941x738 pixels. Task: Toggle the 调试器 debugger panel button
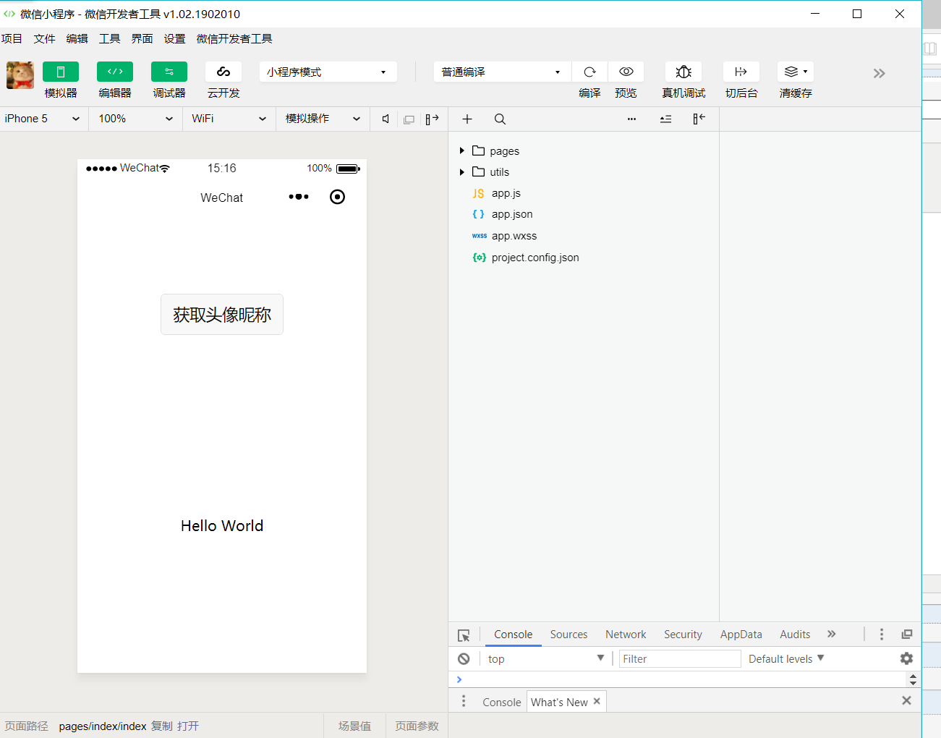point(169,72)
